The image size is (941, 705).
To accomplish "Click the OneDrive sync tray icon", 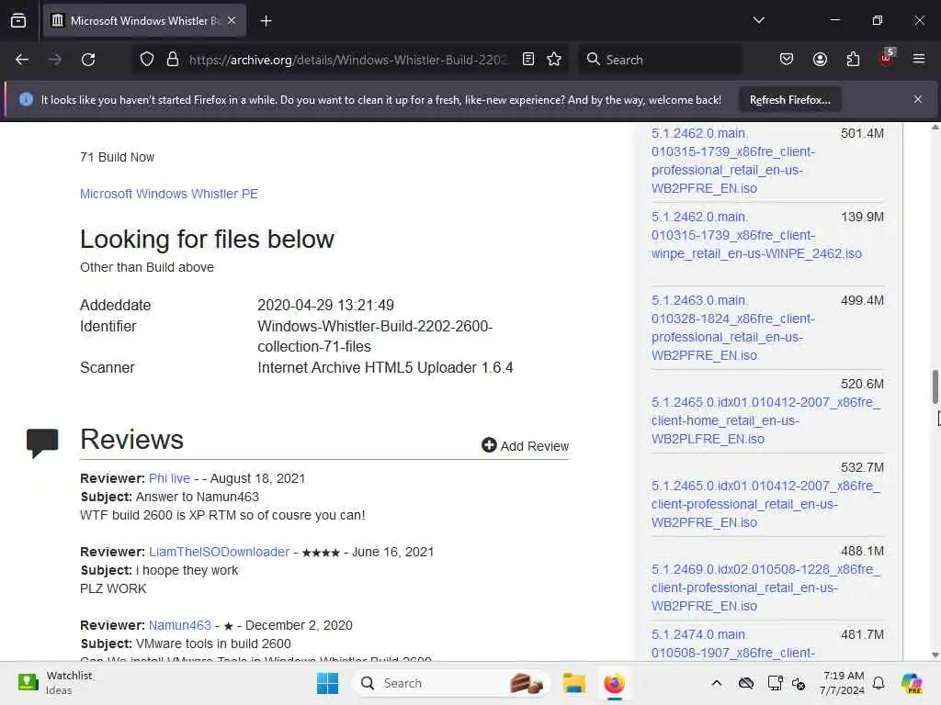I will [746, 683].
